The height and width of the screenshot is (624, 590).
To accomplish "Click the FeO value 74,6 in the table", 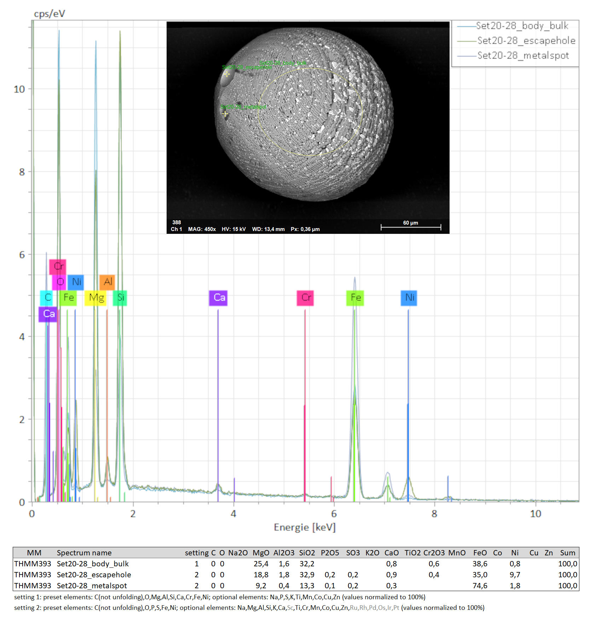I will click(x=480, y=586).
